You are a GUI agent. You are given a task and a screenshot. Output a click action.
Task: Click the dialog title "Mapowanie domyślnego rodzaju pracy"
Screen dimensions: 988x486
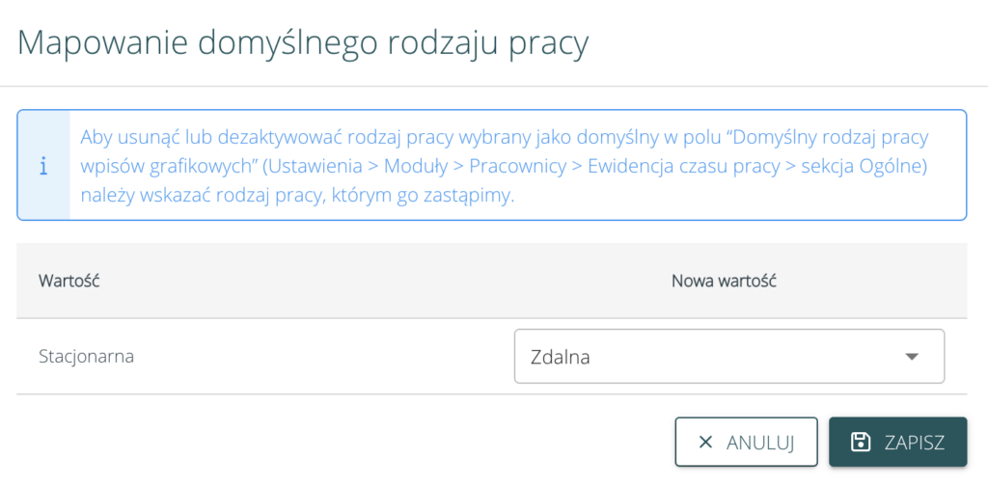[303, 43]
